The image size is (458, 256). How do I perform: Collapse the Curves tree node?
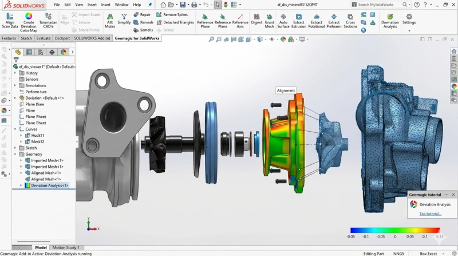15,129
